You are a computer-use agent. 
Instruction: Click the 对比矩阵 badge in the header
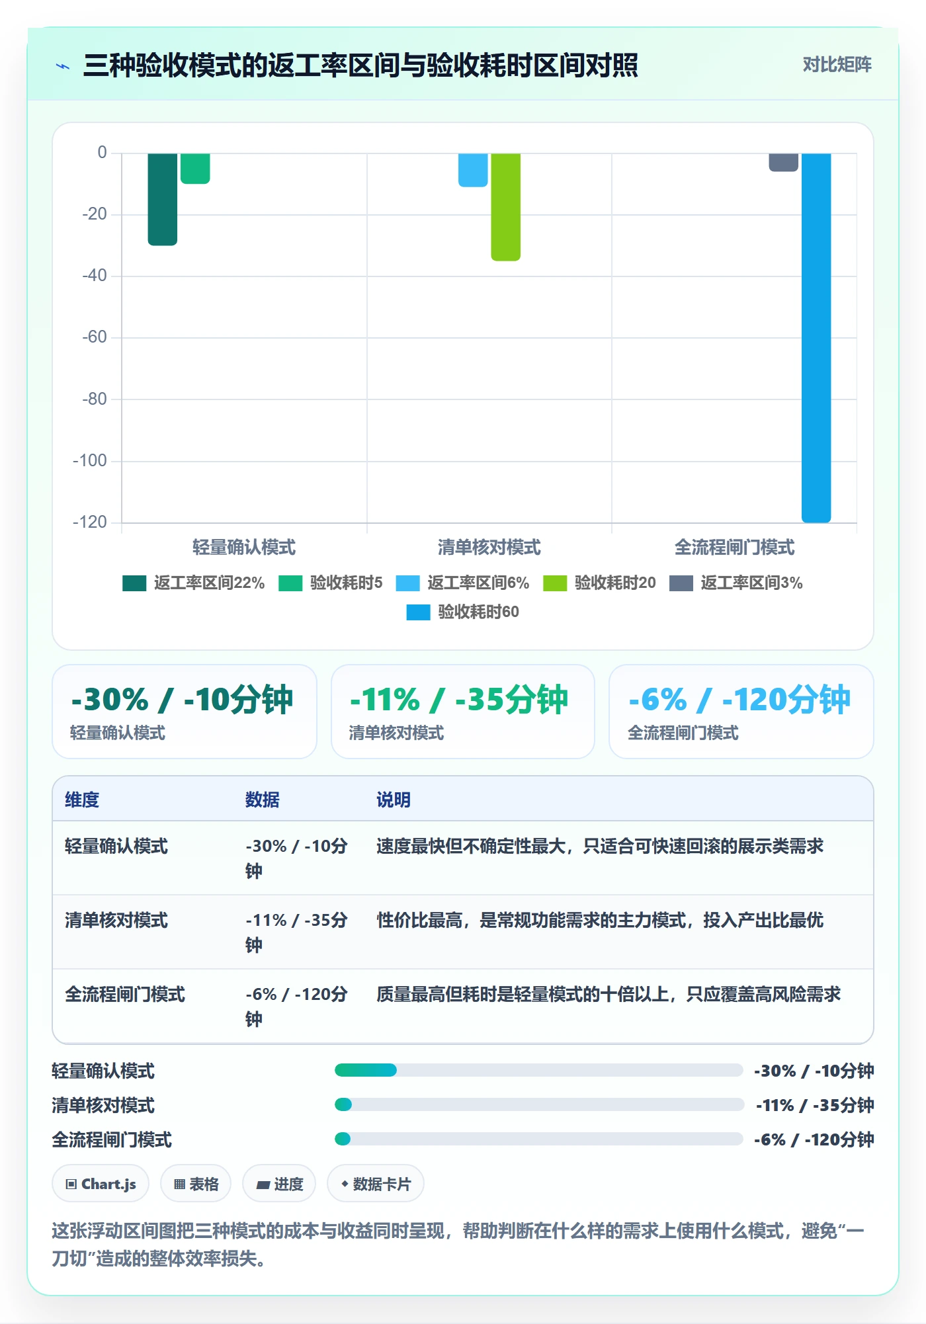[837, 65]
